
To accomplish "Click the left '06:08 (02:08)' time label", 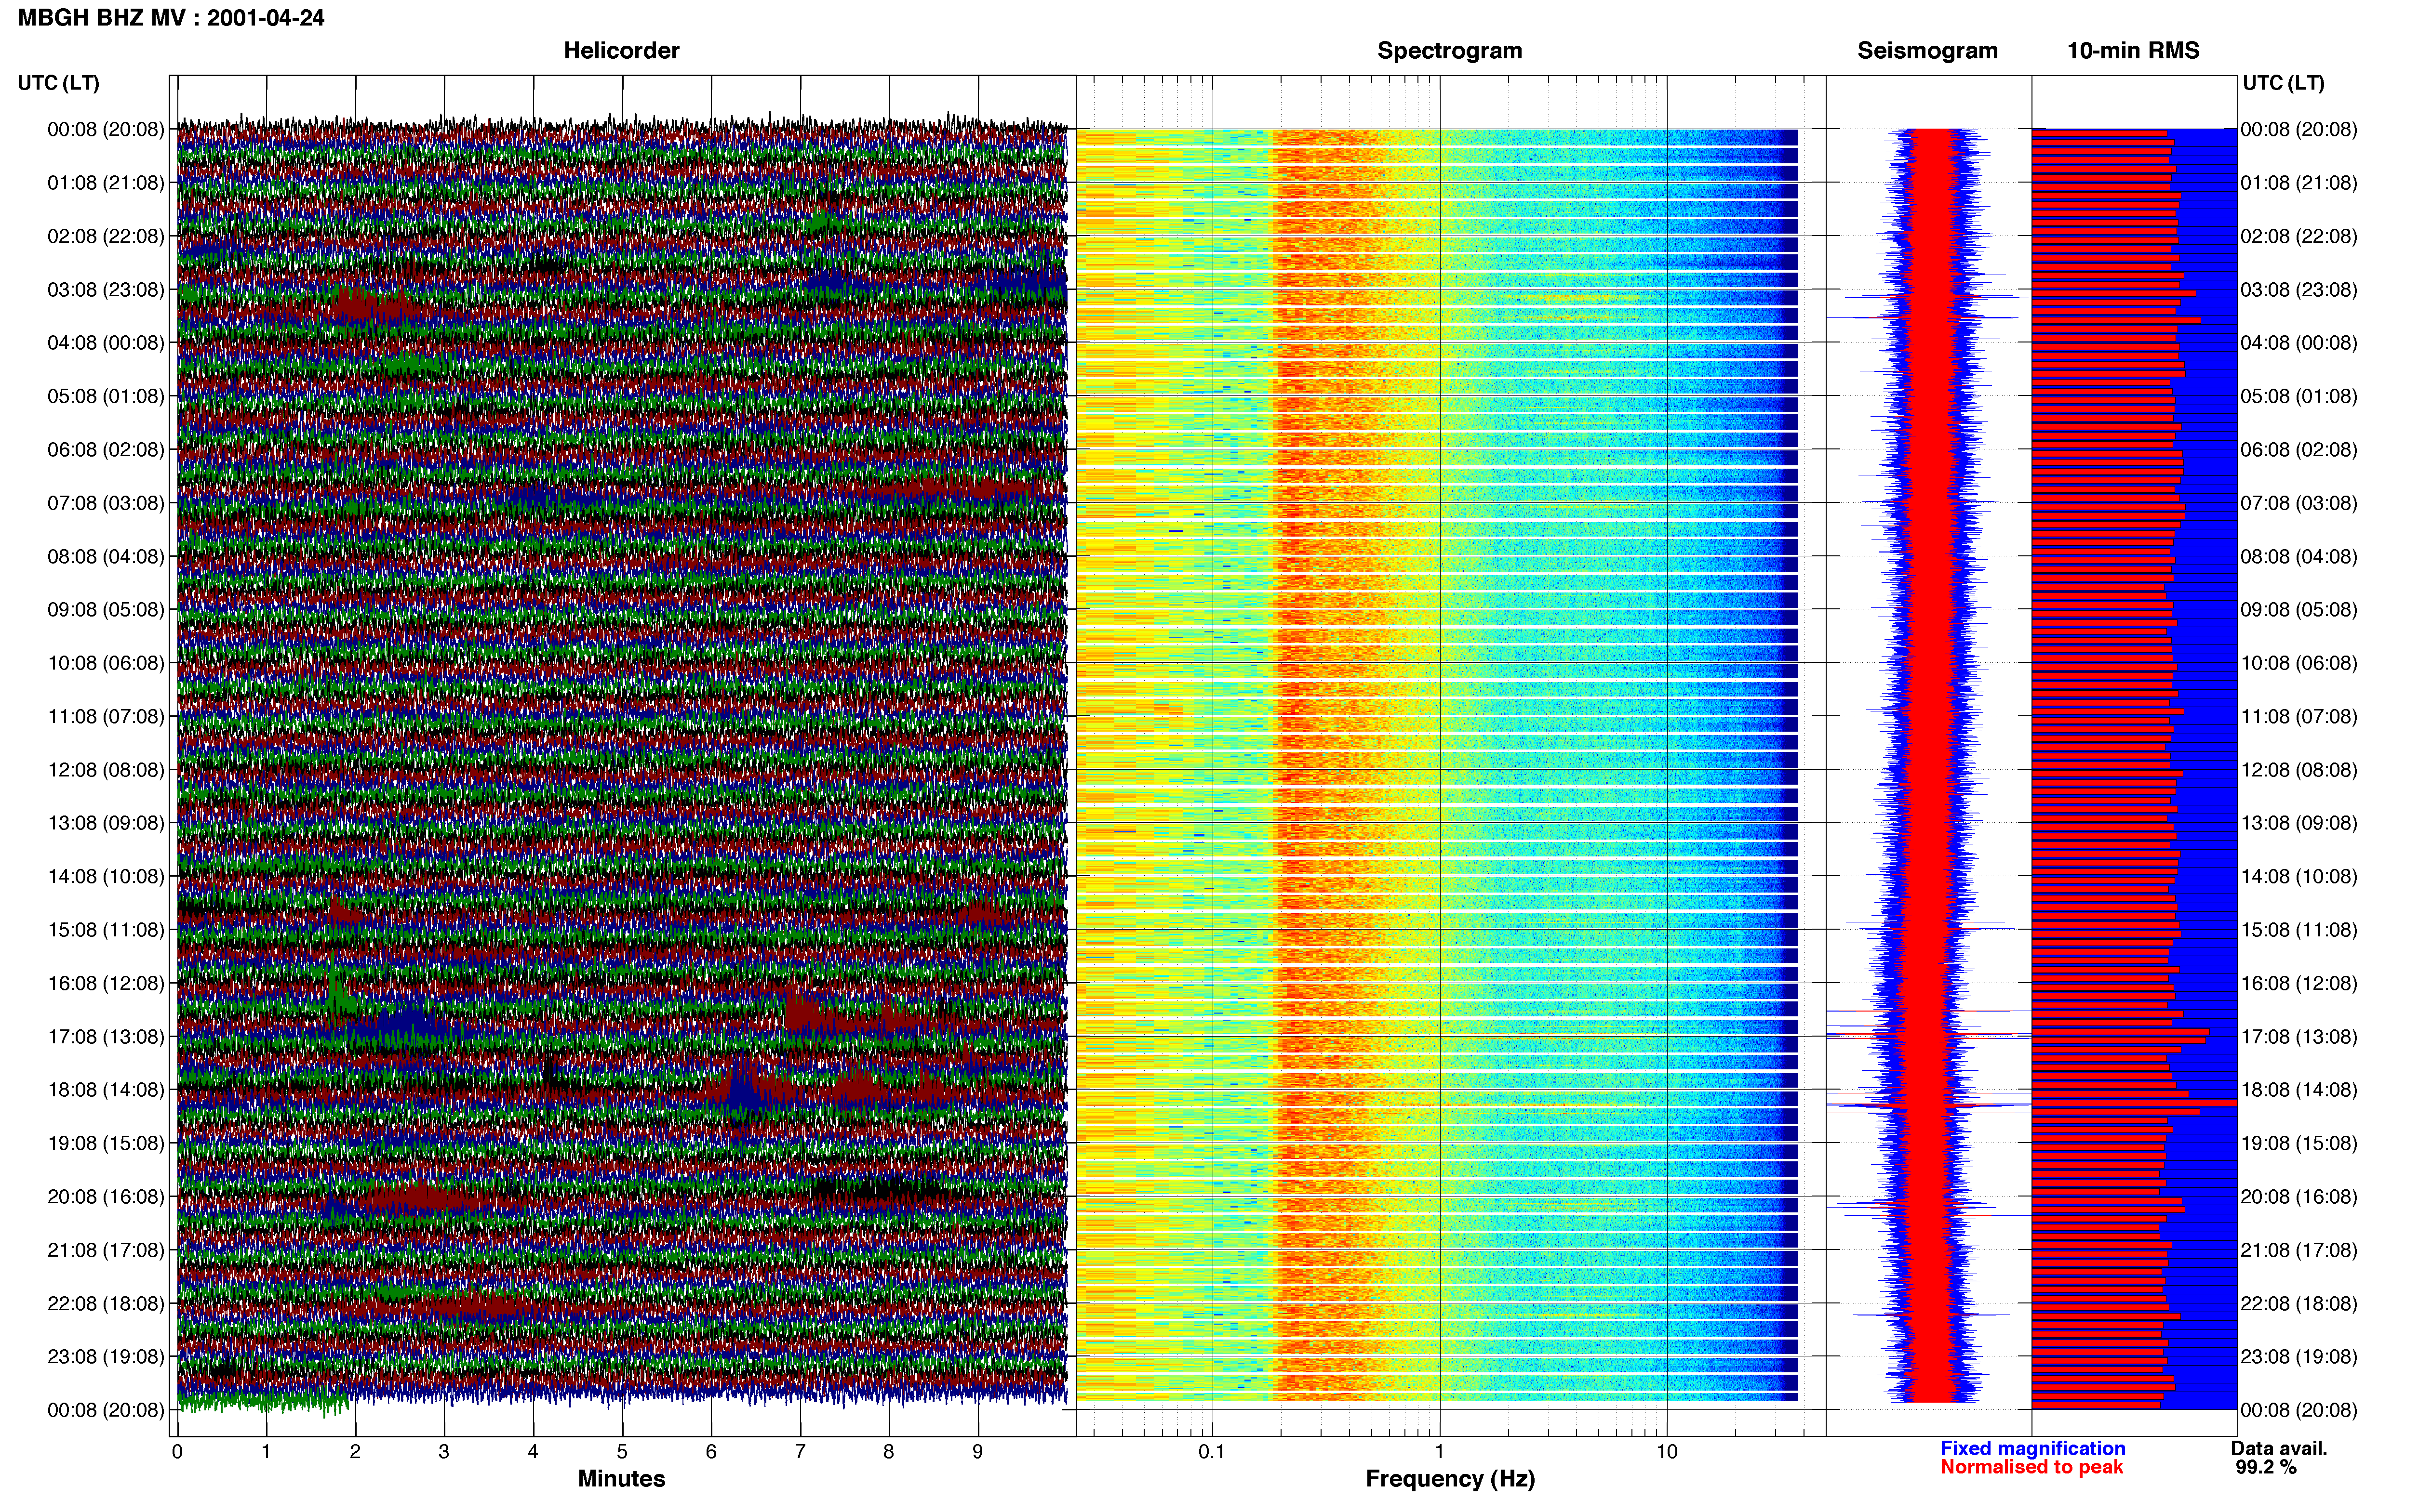I will coord(105,449).
